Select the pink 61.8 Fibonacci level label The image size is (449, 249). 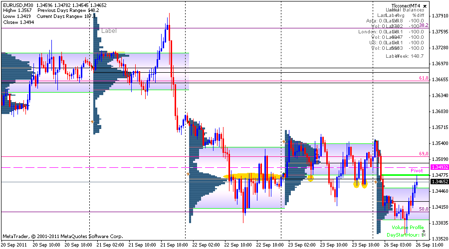tap(424, 78)
